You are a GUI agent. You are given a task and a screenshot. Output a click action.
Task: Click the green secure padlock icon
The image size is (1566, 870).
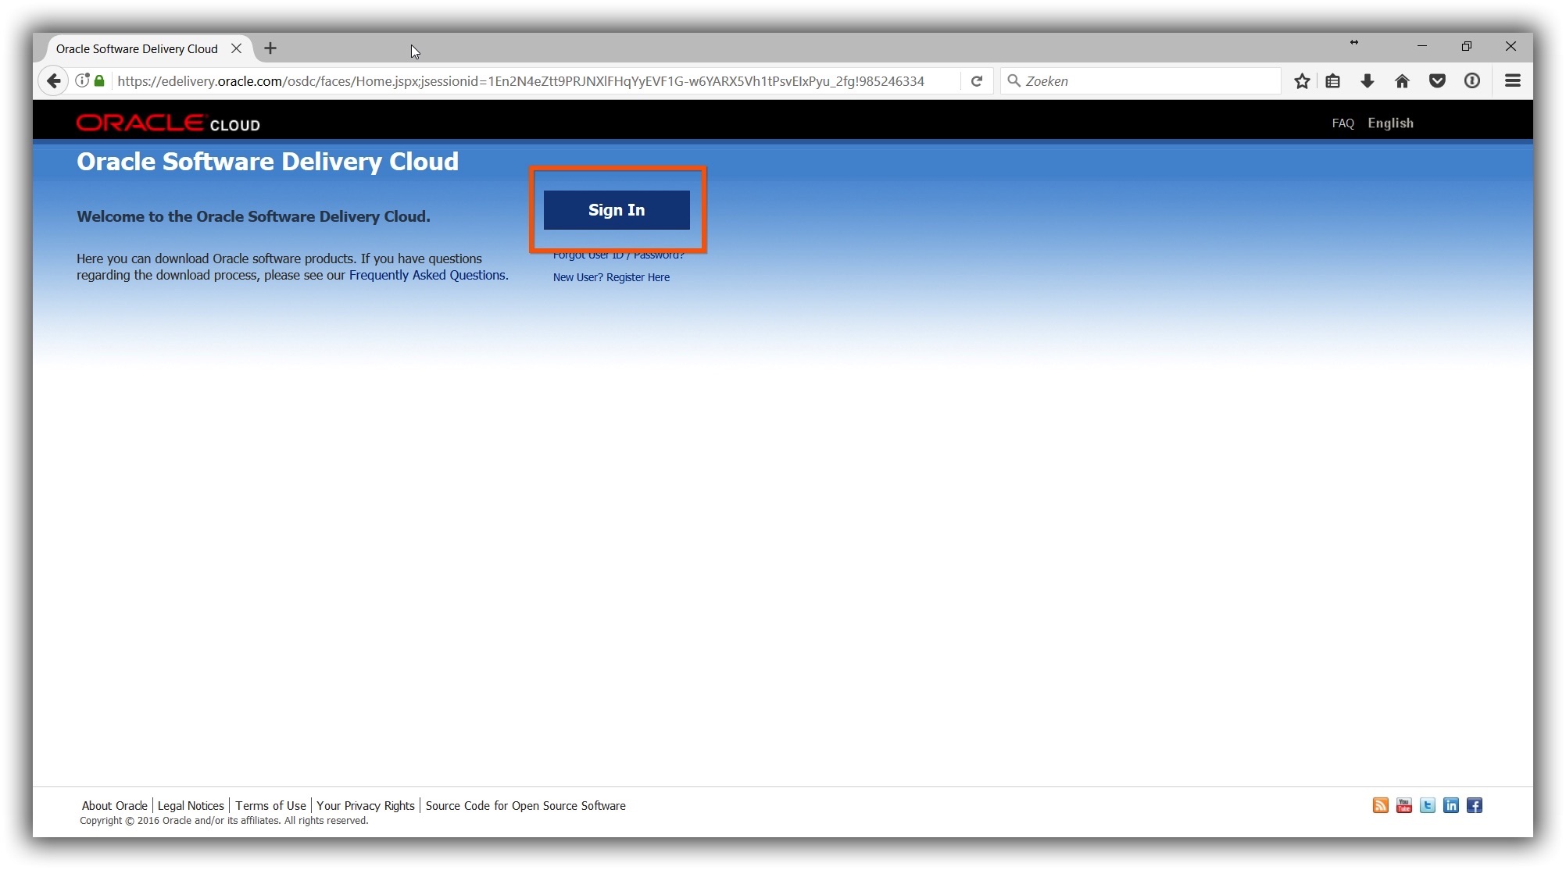click(x=99, y=80)
